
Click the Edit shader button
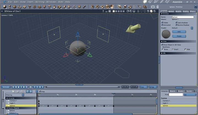(x=179, y=32)
